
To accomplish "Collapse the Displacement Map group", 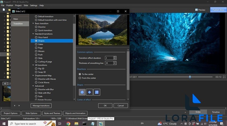I will 33,75.
